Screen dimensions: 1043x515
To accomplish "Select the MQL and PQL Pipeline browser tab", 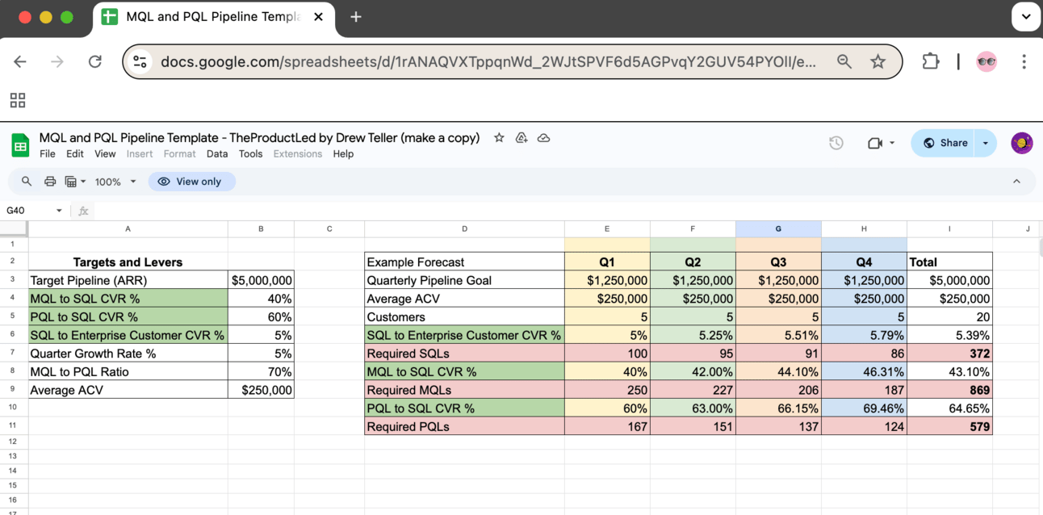I will click(213, 17).
